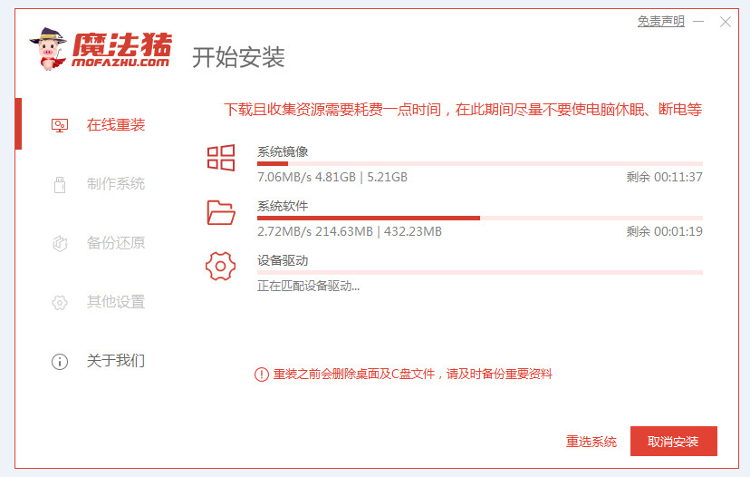
Task: Click the gear icon beside 其他设置
Action: click(60, 302)
